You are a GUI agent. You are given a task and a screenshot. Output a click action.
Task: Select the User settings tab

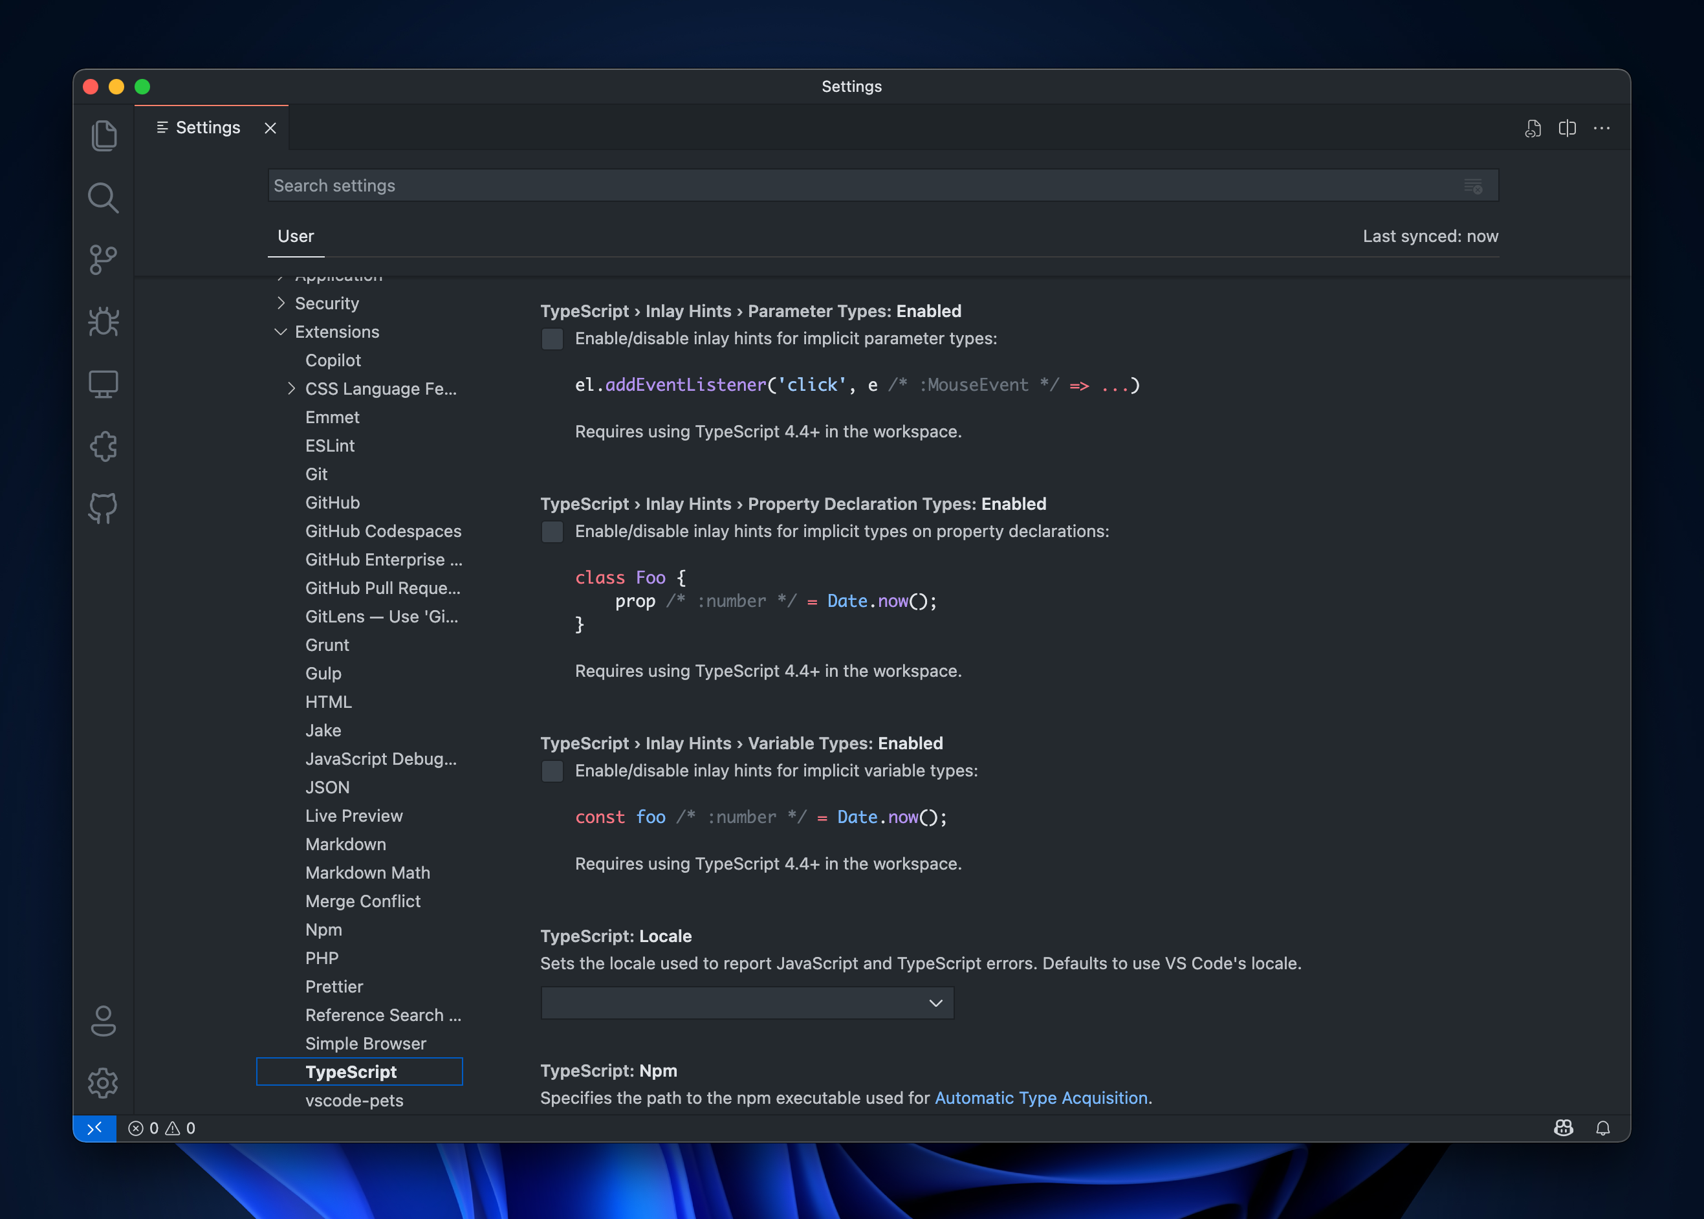(x=295, y=236)
